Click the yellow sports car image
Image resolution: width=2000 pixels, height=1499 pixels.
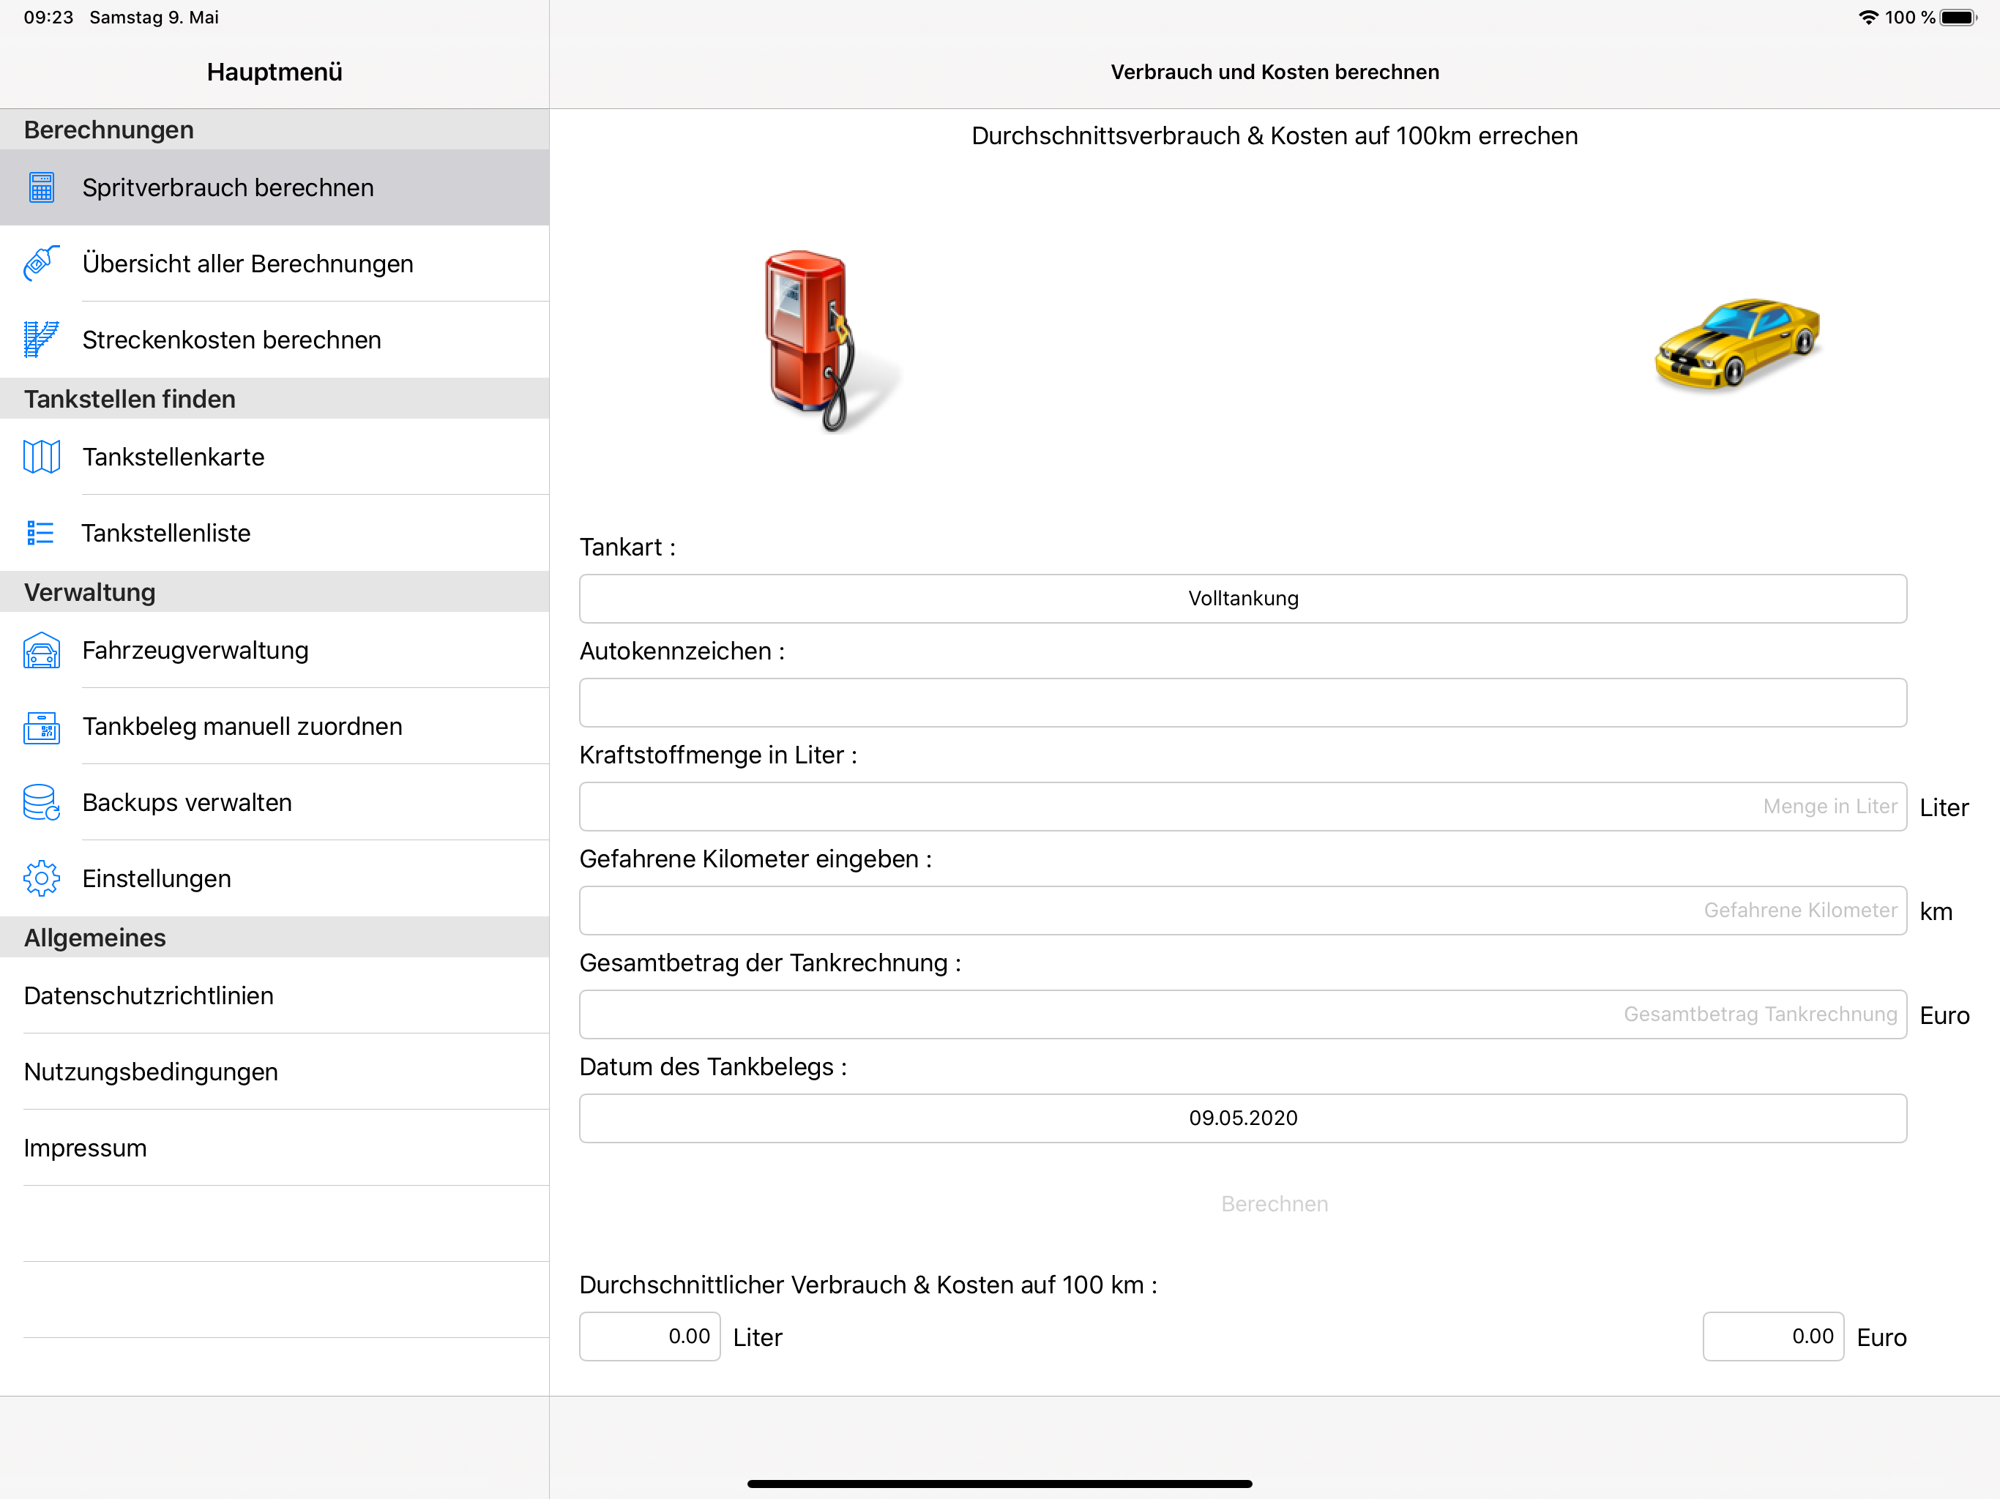coord(1737,345)
